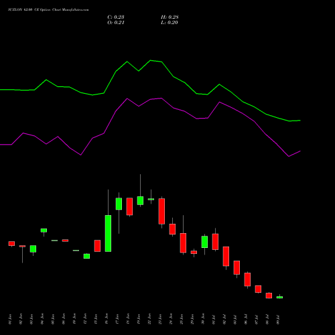Click the purple line's lowest dip above 10 Jun

(x=80, y=155)
